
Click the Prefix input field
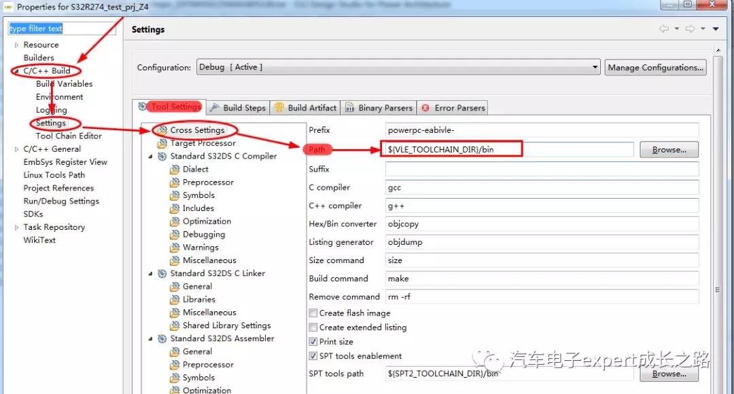tap(542, 130)
